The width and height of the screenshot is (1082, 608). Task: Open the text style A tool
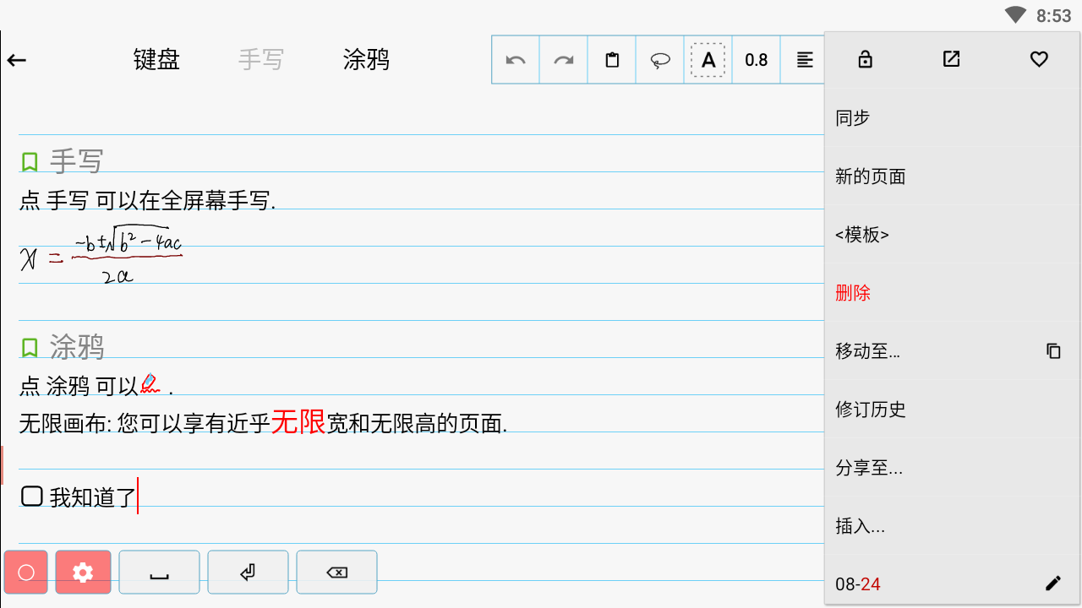[x=708, y=60]
